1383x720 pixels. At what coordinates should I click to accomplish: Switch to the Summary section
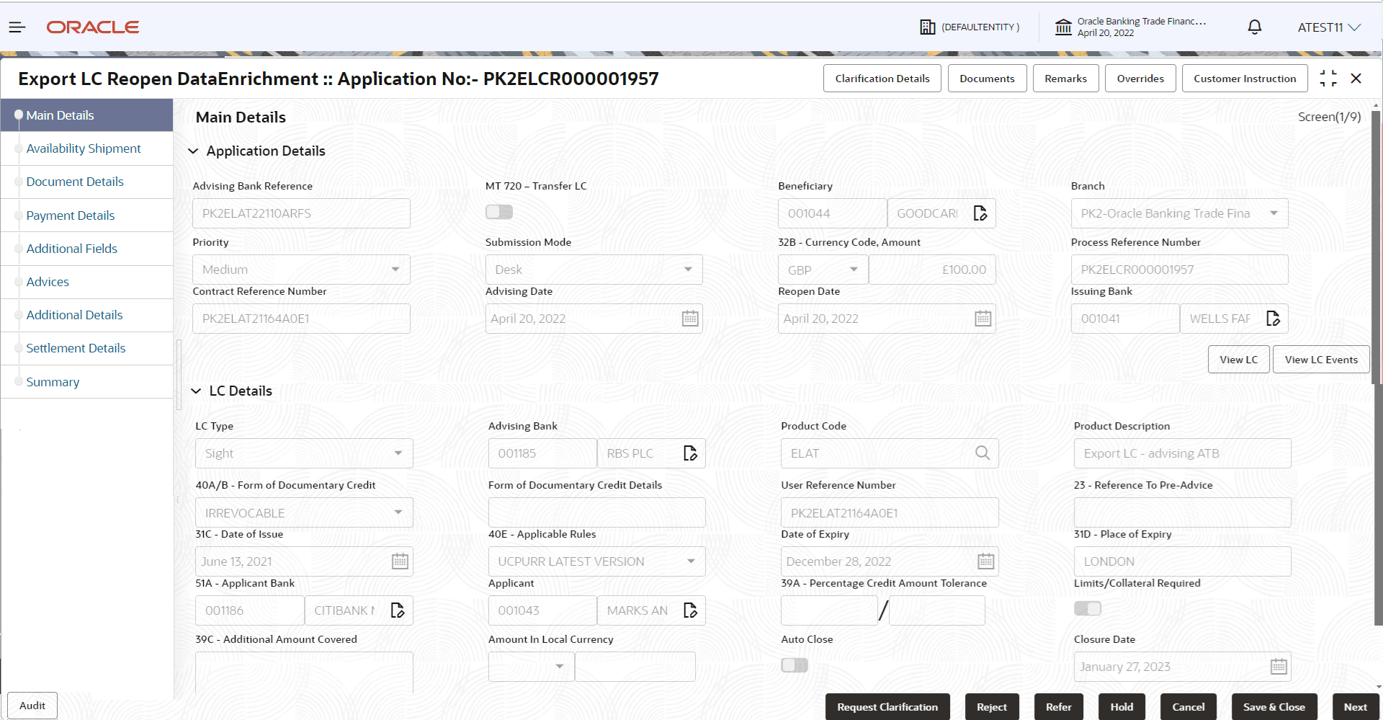(x=53, y=382)
